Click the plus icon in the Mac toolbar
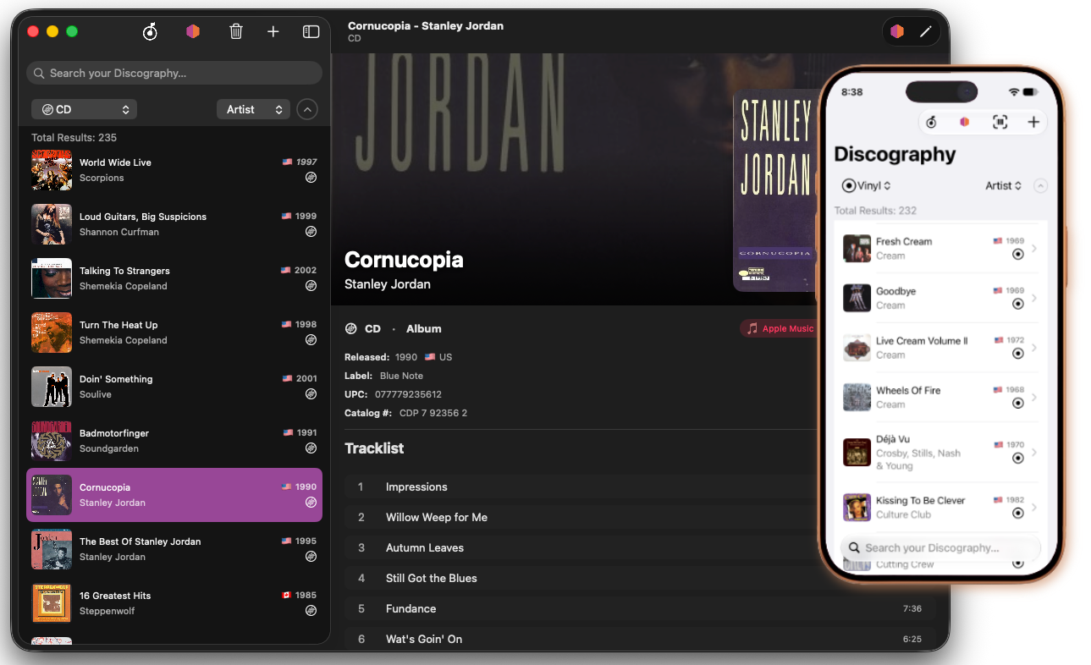Viewport: 1091px width, 665px height. (x=273, y=31)
